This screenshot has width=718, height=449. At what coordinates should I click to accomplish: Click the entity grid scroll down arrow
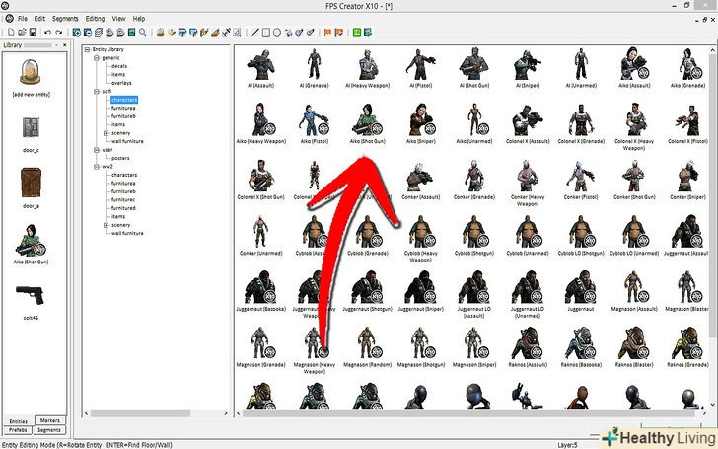click(x=713, y=405)
